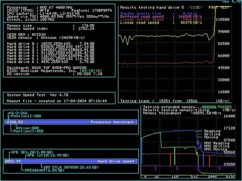The width and height of the screenshot is (242, 181).
Task: Click the 'PentiumII-450' reference label
Action: 28,131
